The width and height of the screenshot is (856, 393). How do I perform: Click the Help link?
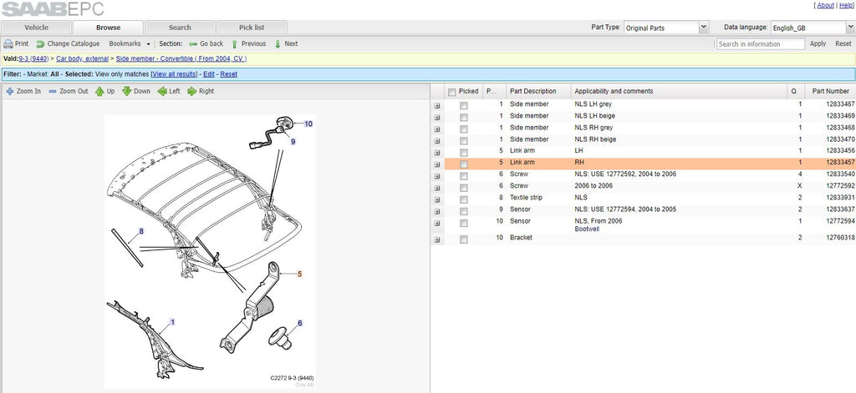846,5
